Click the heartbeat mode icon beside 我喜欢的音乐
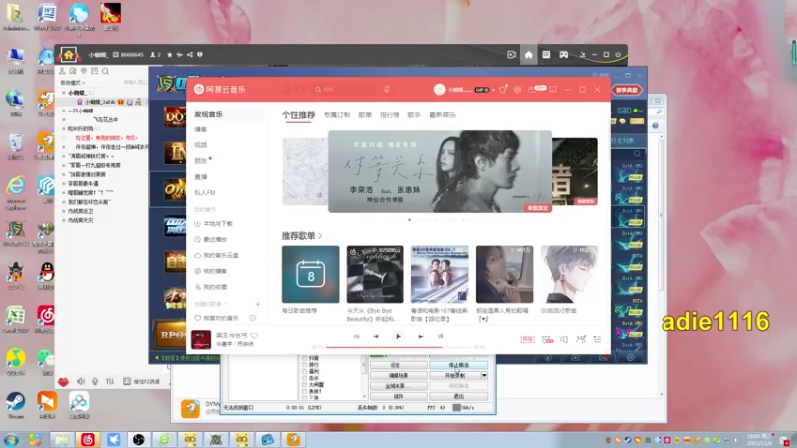This screenshot has width=797, height=448. coord(253,318)
